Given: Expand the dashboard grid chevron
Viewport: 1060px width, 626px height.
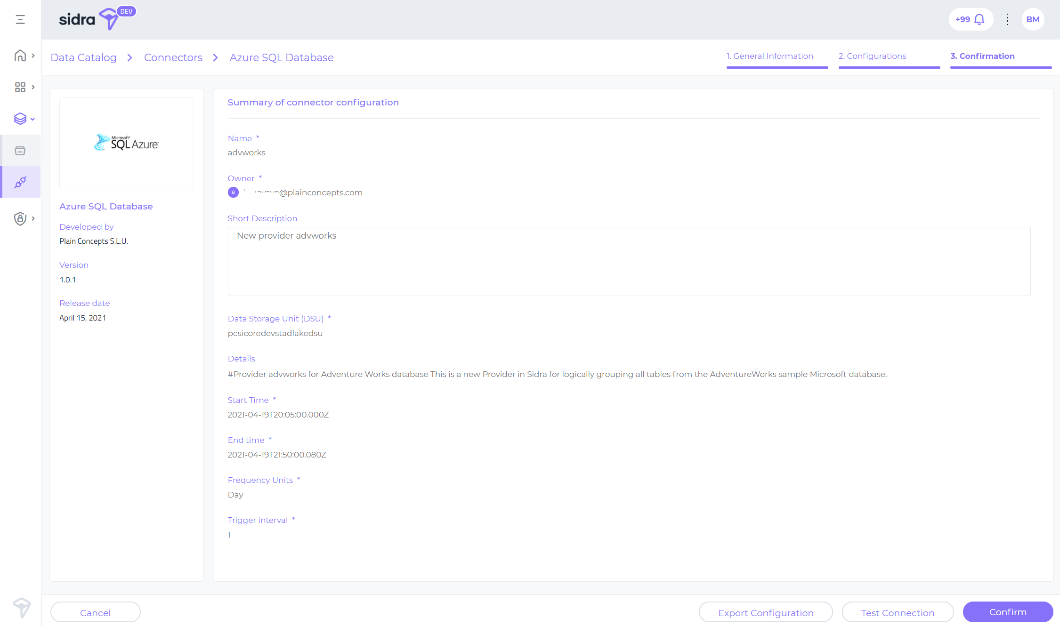Looking at the screenshot, I should tap(33, 87).
